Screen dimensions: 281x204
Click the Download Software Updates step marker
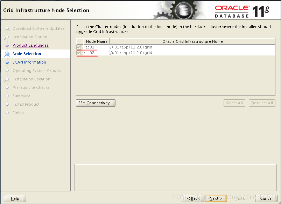7,29
